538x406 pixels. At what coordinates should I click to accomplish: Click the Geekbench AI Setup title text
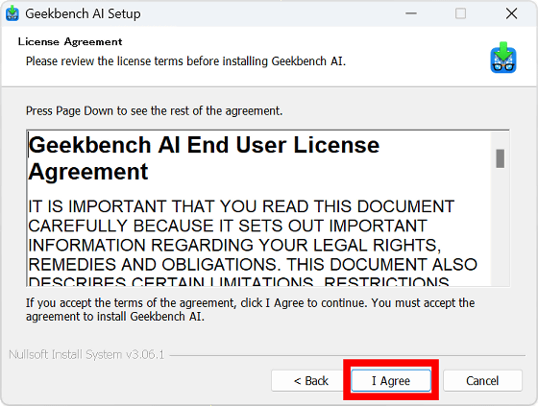(x=83, y=13)
